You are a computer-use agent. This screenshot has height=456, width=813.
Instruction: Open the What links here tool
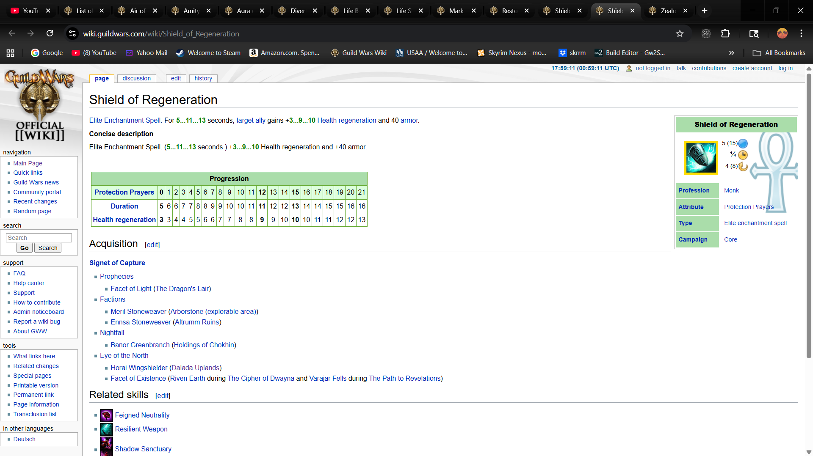(34, 356)
